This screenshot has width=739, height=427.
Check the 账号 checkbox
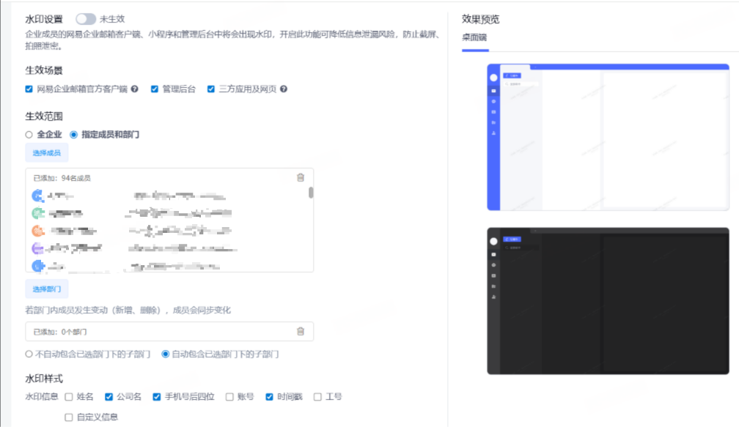(229, 397)
